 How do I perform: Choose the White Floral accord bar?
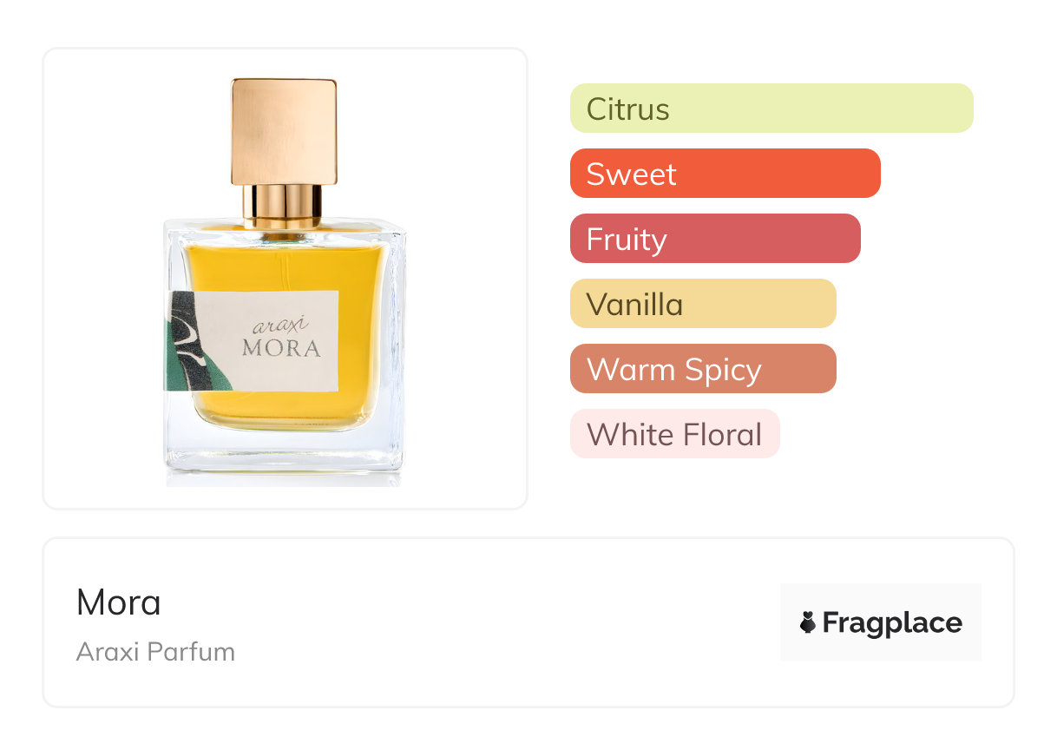pos(675,434)
